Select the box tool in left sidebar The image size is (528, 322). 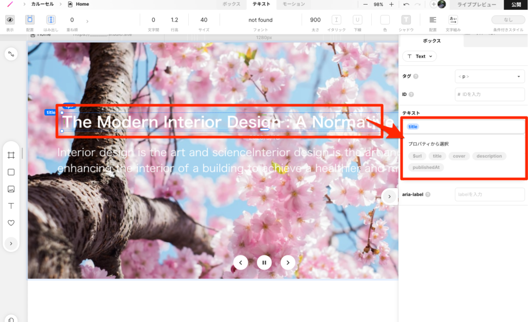click(x=11, y=172)
